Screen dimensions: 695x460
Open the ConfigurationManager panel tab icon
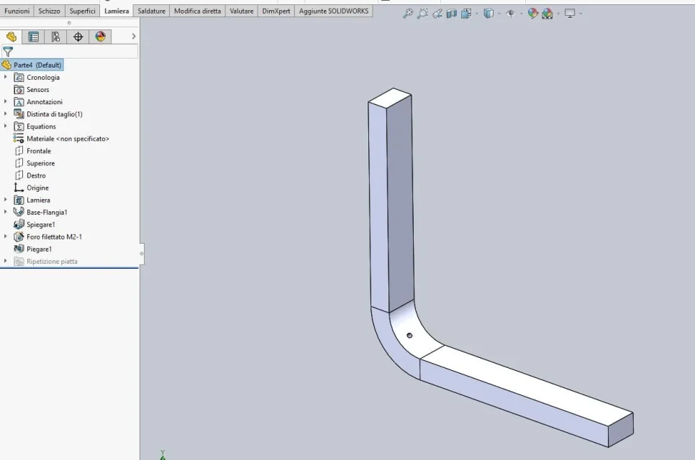click(x=55, y=37)
